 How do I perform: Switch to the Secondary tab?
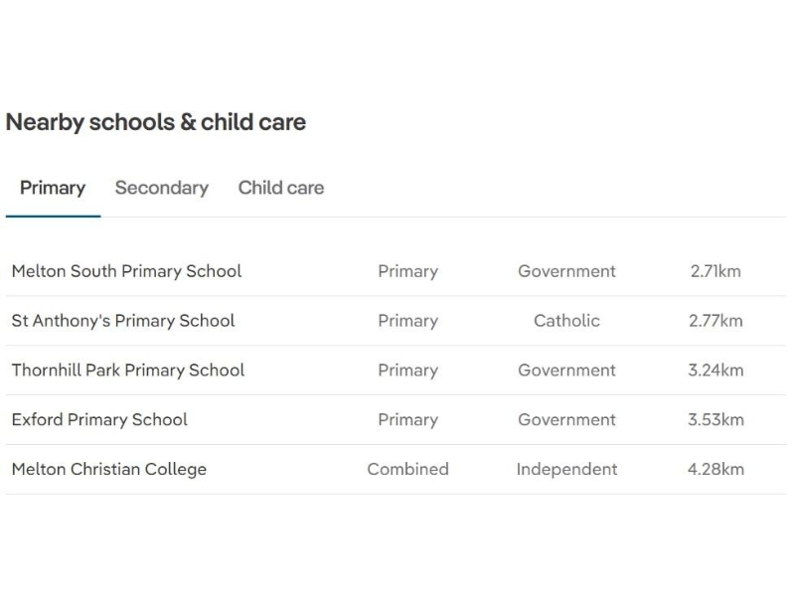pos(161,188)
